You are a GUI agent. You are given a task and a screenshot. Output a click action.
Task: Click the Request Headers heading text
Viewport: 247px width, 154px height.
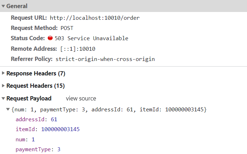(x=35, y=86)
